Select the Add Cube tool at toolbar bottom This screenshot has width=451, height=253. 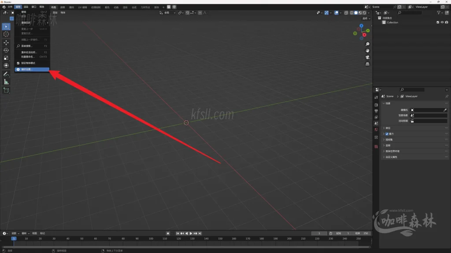coord(6,90)
